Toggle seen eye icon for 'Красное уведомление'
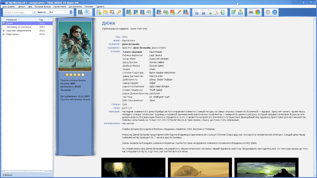Viewport: 317px width, 178px height. [4, 31]
